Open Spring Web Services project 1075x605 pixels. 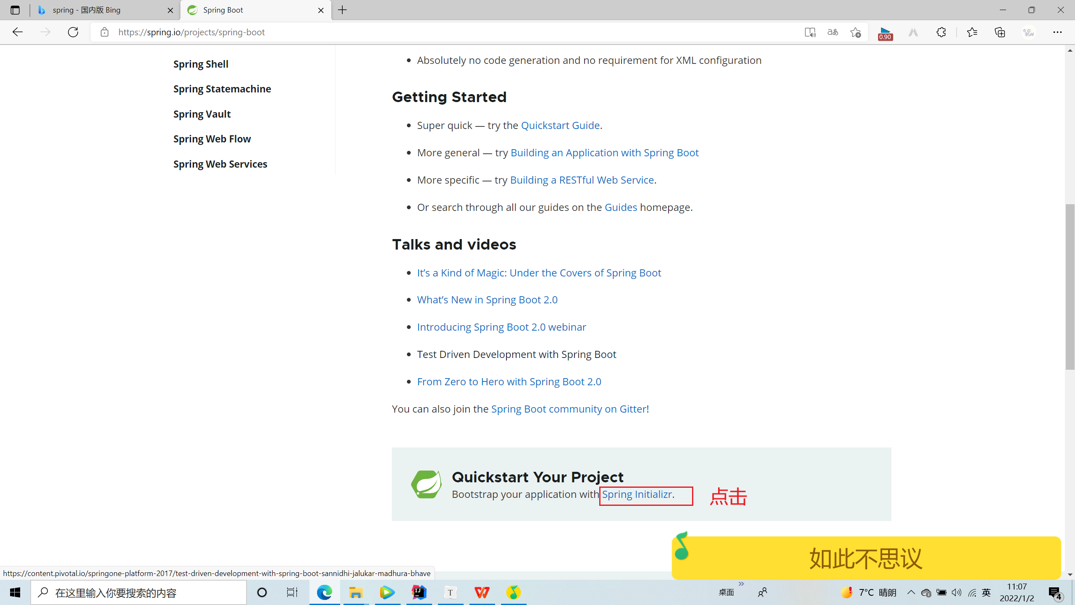coord(220,164)
